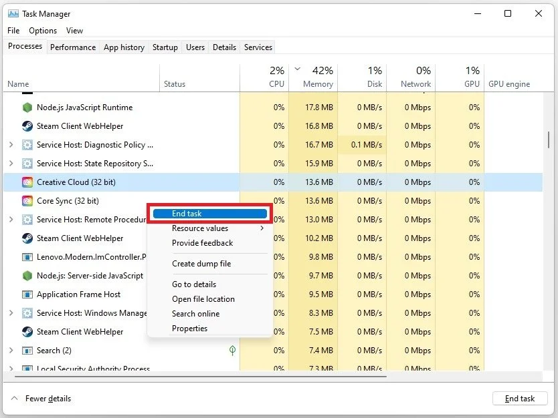Click the Creative Cloud (32 bit) icon

27,182
